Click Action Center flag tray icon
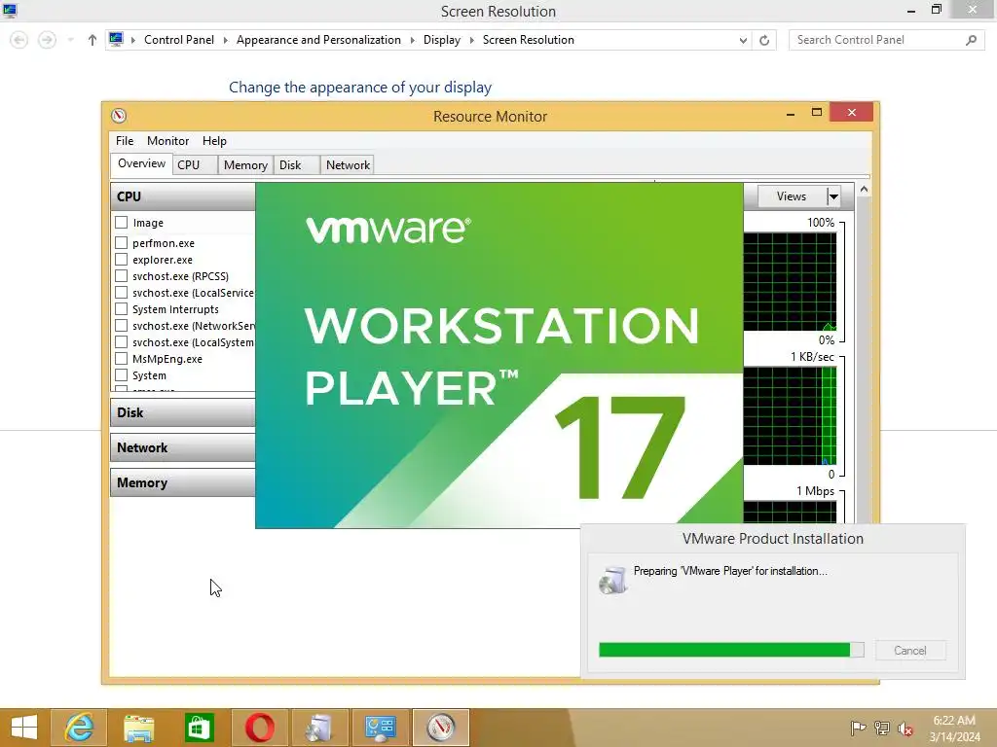 tap(858, 728)
